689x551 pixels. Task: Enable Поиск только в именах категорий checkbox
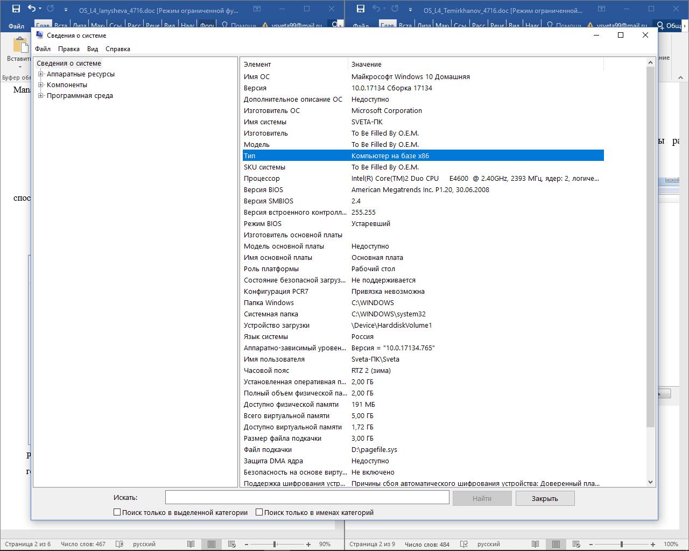pyautogui.click(x=259, y=512)
